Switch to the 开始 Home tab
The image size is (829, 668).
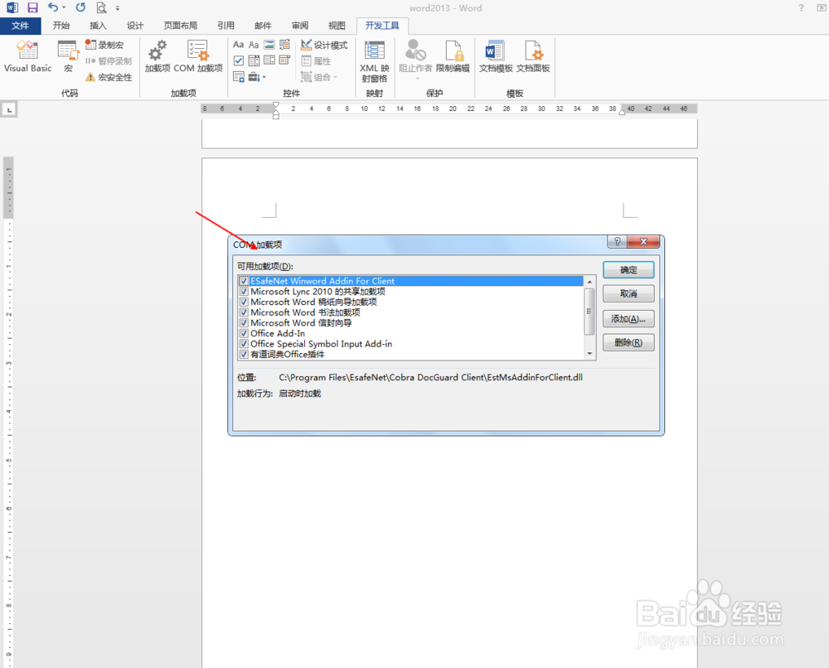tap(61, 26)
